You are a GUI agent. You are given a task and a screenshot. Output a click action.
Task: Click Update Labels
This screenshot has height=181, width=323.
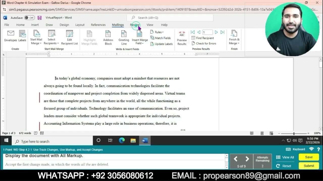[161, 44]
